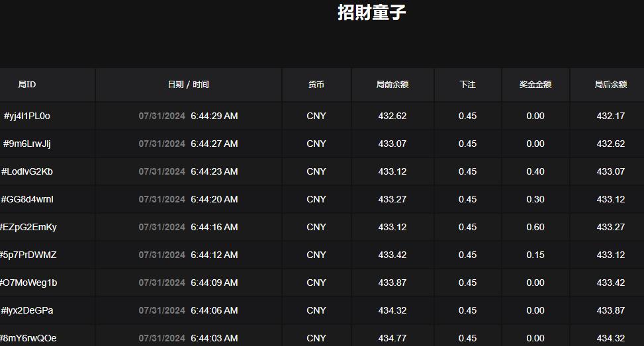Select round ID #GG8d4wrnl

(27, 199)
